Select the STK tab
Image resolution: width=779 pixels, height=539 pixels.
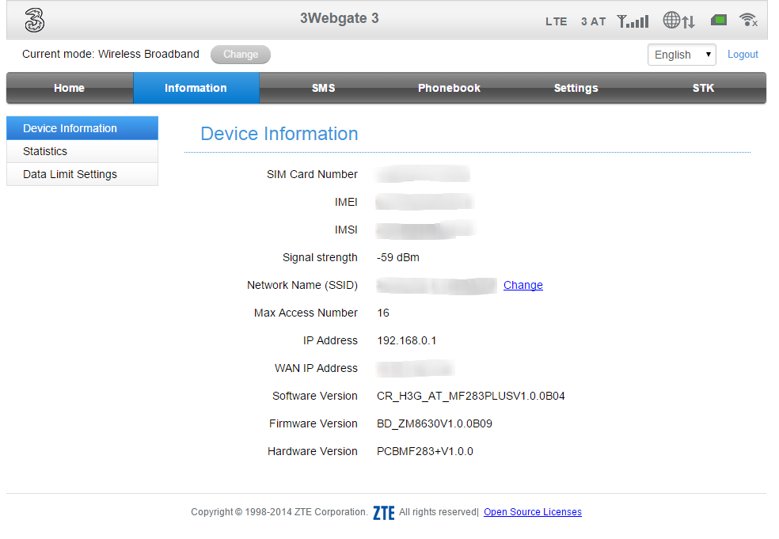coord(703,88)
